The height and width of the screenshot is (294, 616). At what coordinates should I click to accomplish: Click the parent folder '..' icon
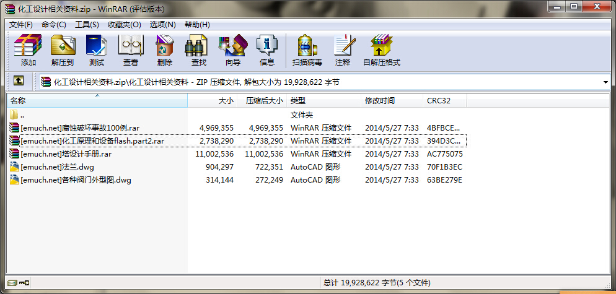(14, 115)
